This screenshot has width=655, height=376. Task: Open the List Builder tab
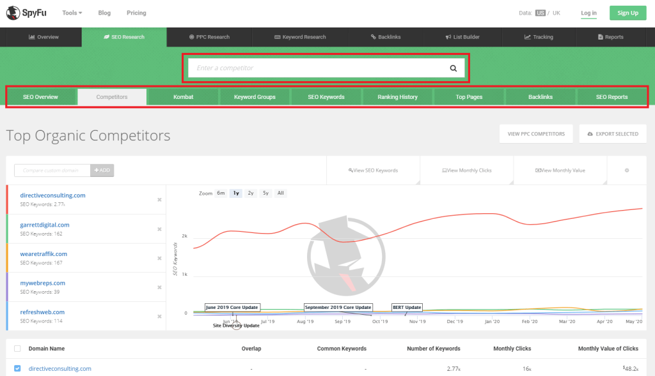pyautogui.click(x=462, y=37)
